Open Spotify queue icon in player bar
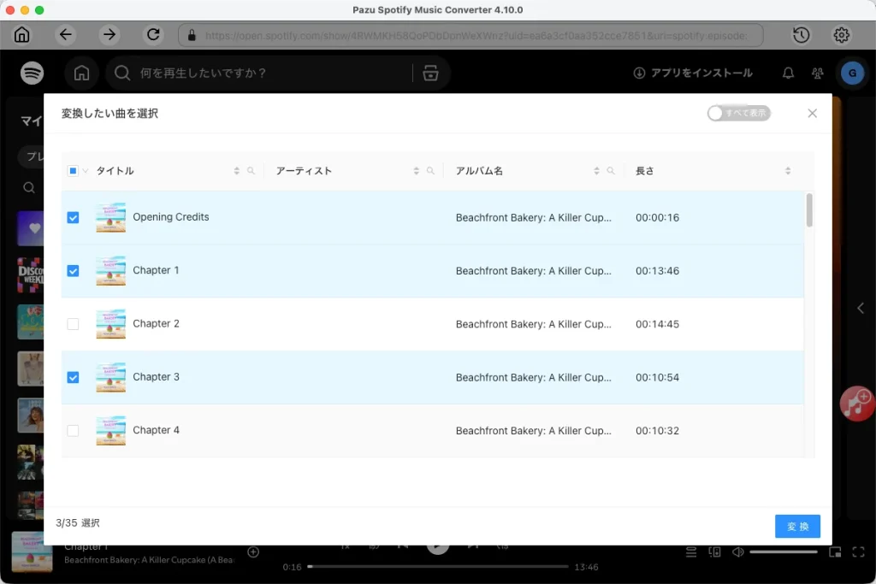This screenshot has width=876, height=584. pyautogui.click(x=691, y=552)
